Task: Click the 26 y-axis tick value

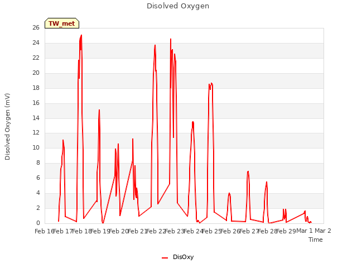Action: coord(36,27)
